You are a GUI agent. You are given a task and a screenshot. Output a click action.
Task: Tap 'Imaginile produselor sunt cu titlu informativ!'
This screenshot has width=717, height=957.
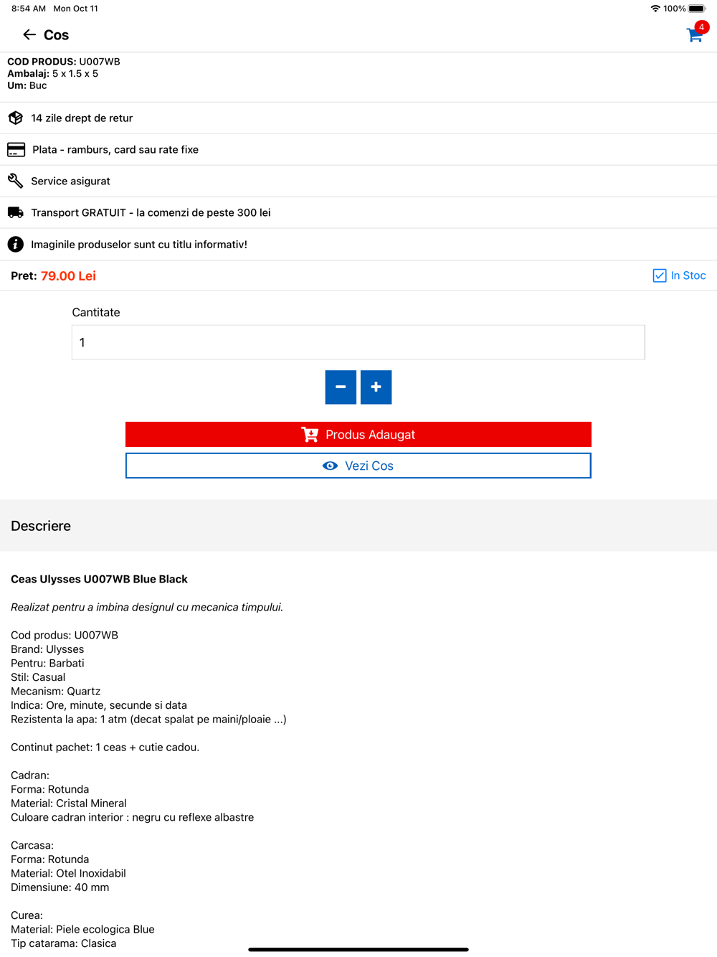(139, 244)
